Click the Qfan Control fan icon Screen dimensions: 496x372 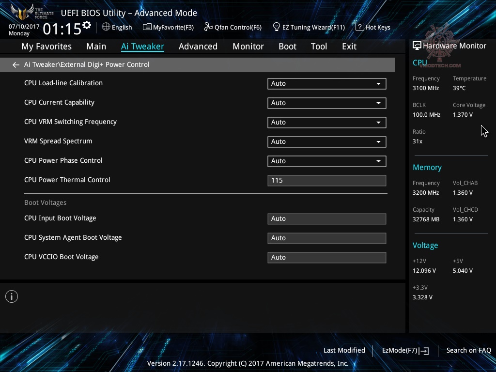208,27
